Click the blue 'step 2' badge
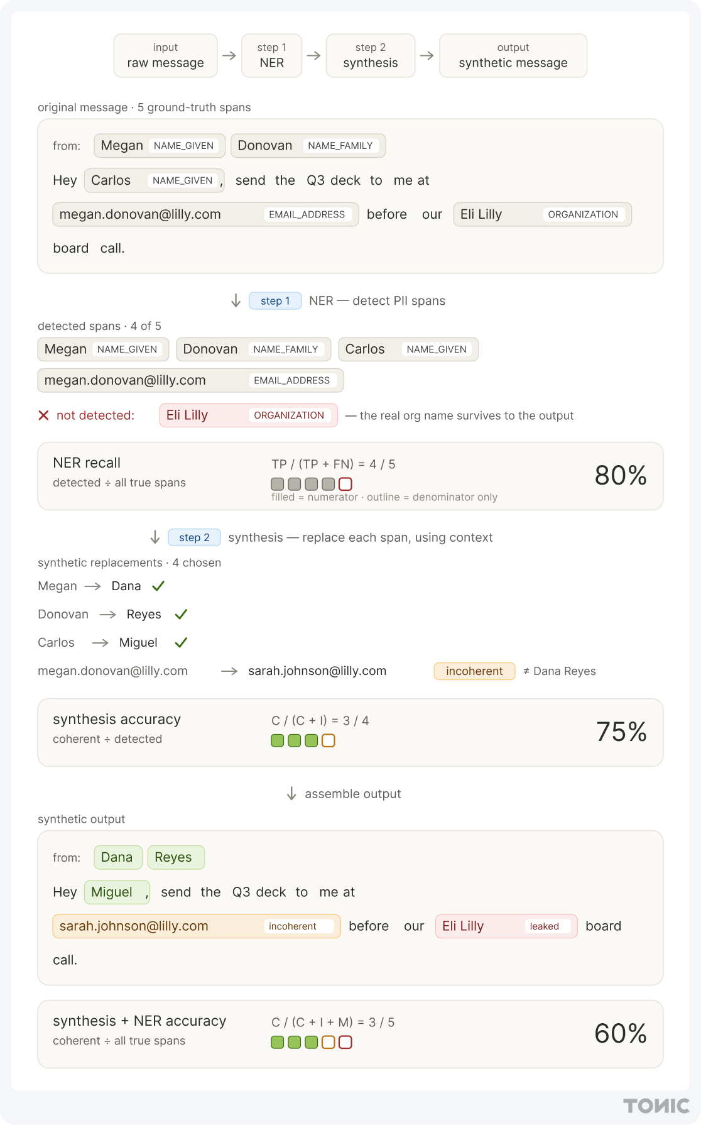 (x=194, y=537)
